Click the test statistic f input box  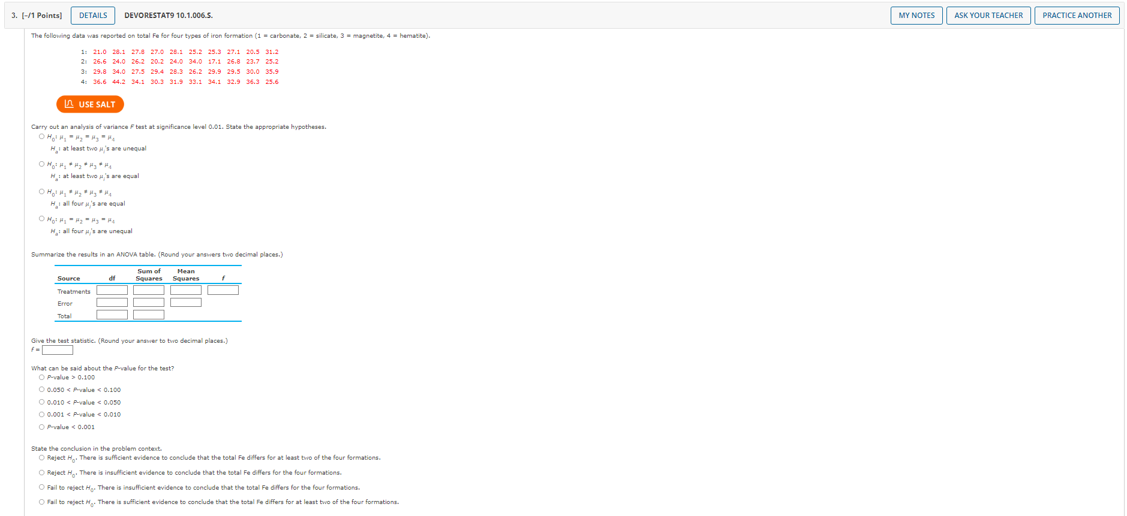click(58, 350)
